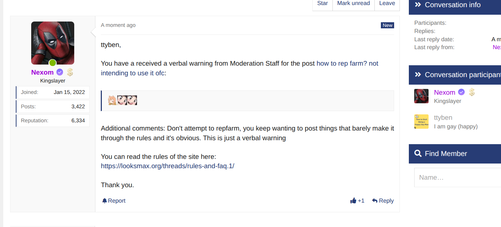Click the gold dollar icon beside Nexom's post username

[70, 72]
